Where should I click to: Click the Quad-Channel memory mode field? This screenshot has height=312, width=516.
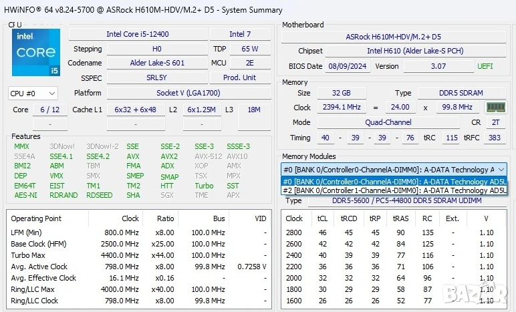[388, 122]
